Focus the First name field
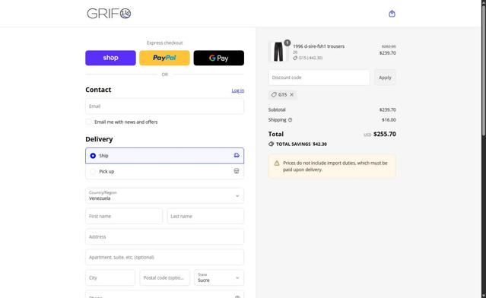 coord(124,216)
